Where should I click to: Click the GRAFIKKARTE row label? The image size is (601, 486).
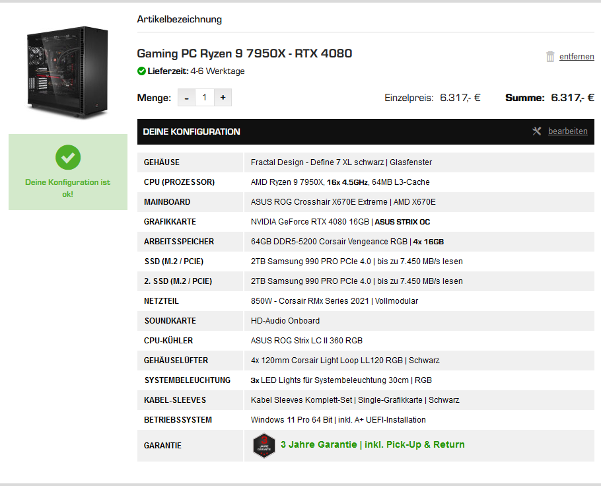170,222
